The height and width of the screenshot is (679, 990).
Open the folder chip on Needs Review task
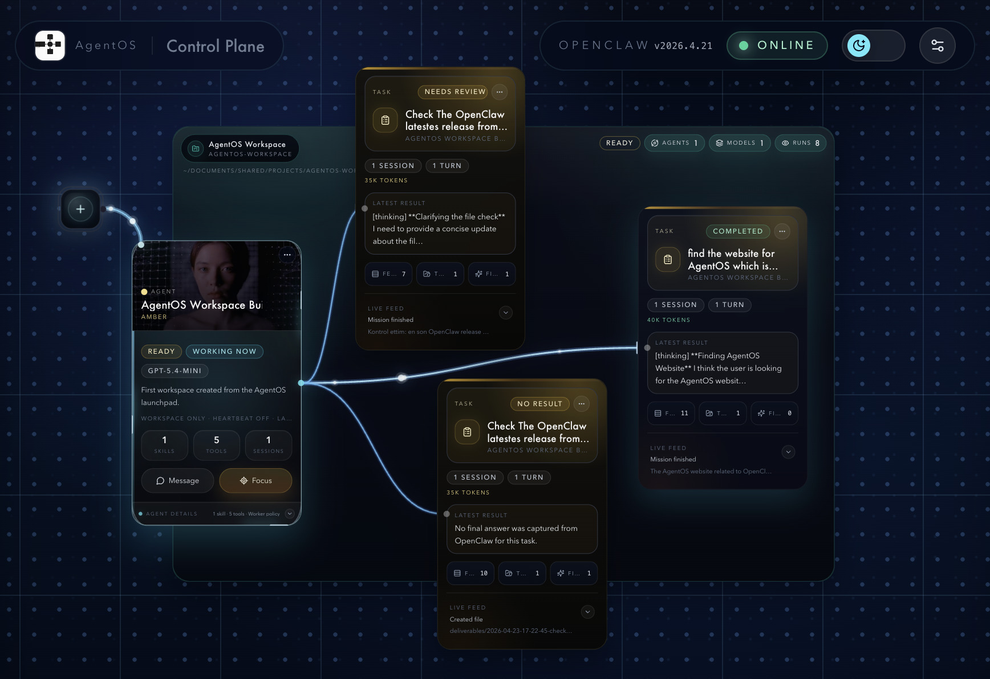440,274
